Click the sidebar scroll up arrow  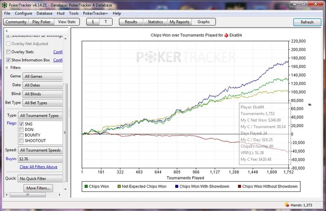click(x=65, y=39)
